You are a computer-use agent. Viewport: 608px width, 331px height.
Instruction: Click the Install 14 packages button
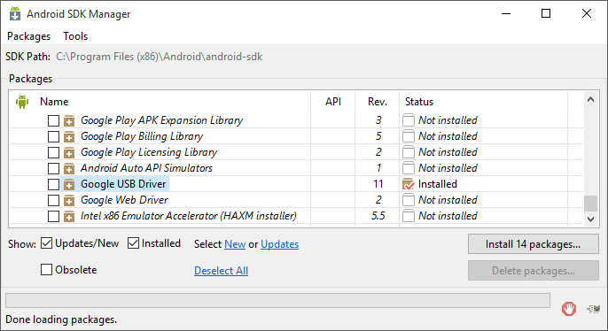point(534,244)
